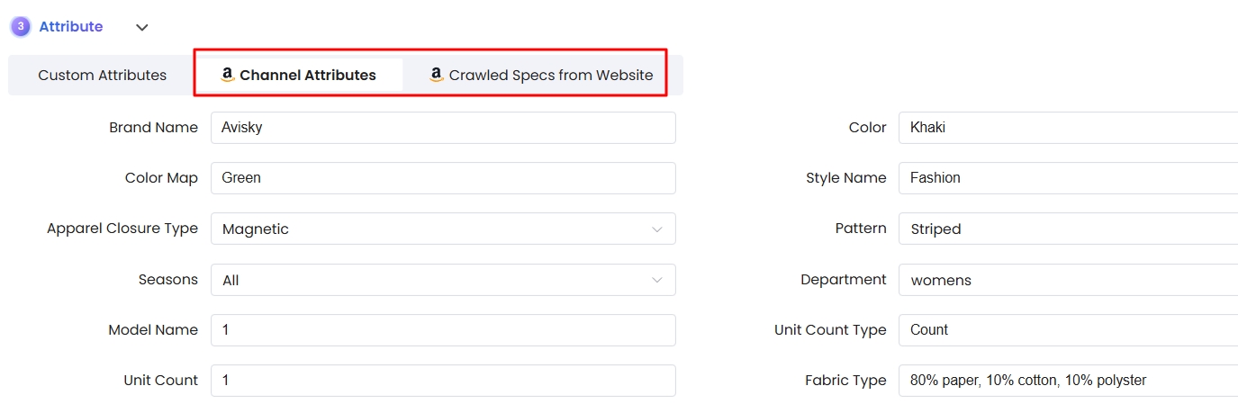1238x404 pixels.
Task: Click the Color field containing Khaki
Action: pyautogui.click(x=1068, y=128)
